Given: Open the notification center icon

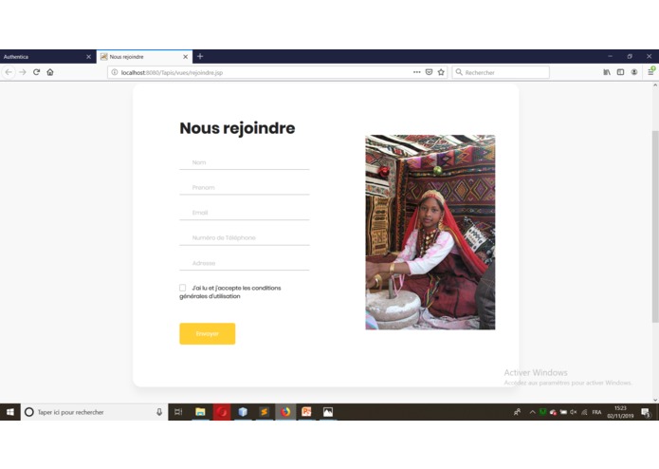Looking at the screenshot, I should 646,412.
